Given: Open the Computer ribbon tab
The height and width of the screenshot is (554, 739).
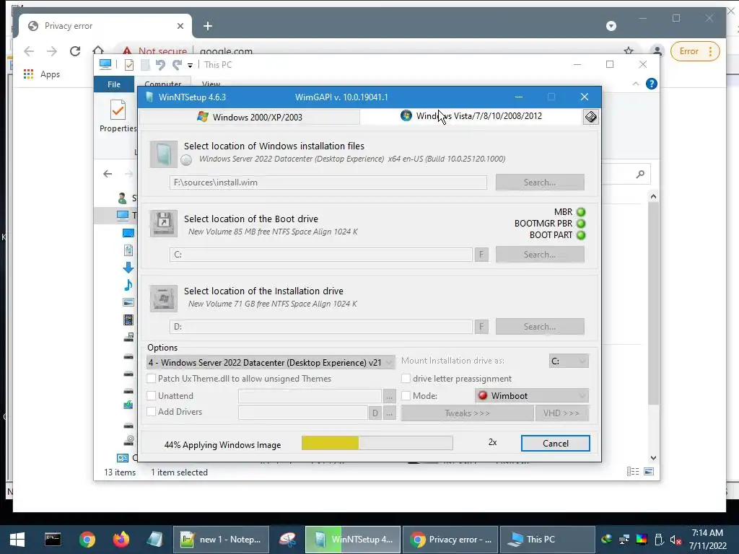Looking at the screenshot, I should [162, 84].
